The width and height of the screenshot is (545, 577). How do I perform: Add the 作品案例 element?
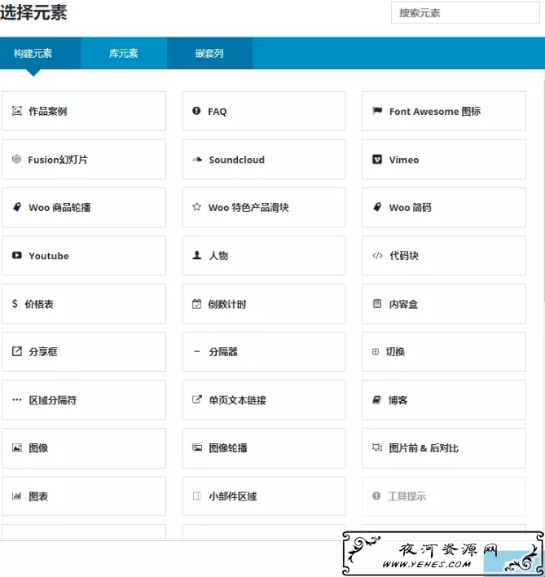click(x=84, y=111)
